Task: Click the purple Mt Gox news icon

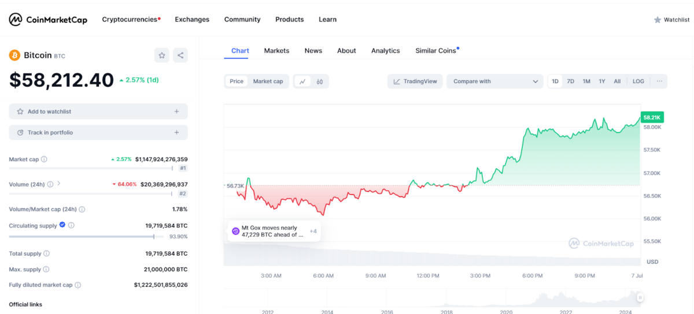Action: pyautogui.click(x=235, y=231)
